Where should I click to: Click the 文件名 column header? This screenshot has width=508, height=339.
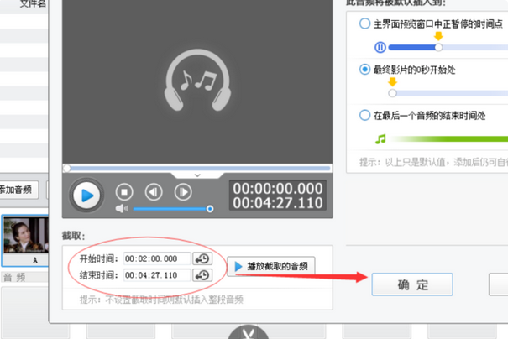(x=33, y=4)
